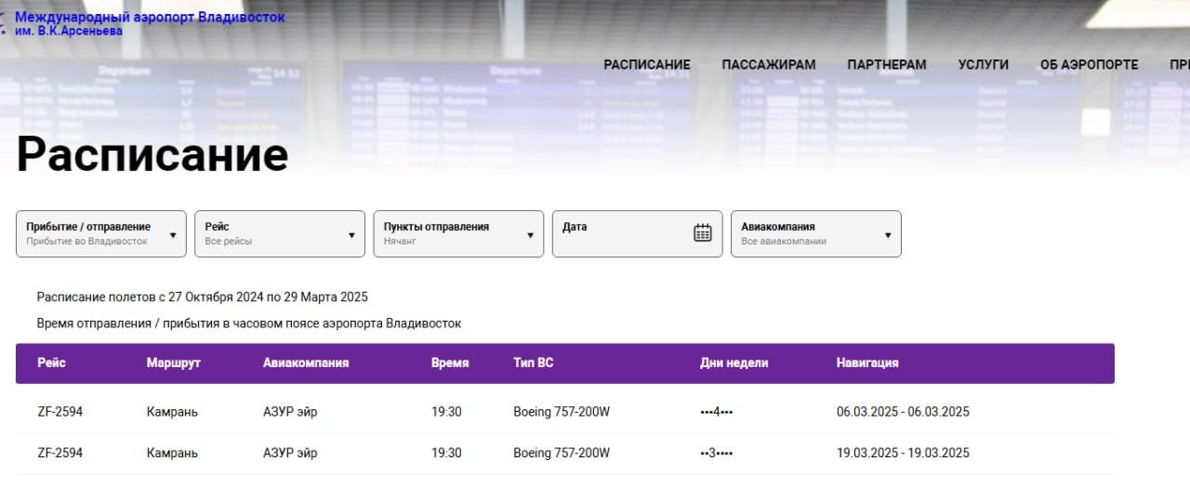The image size is (1190, 488).
Task: Click the Время column header
Action: 450,363
